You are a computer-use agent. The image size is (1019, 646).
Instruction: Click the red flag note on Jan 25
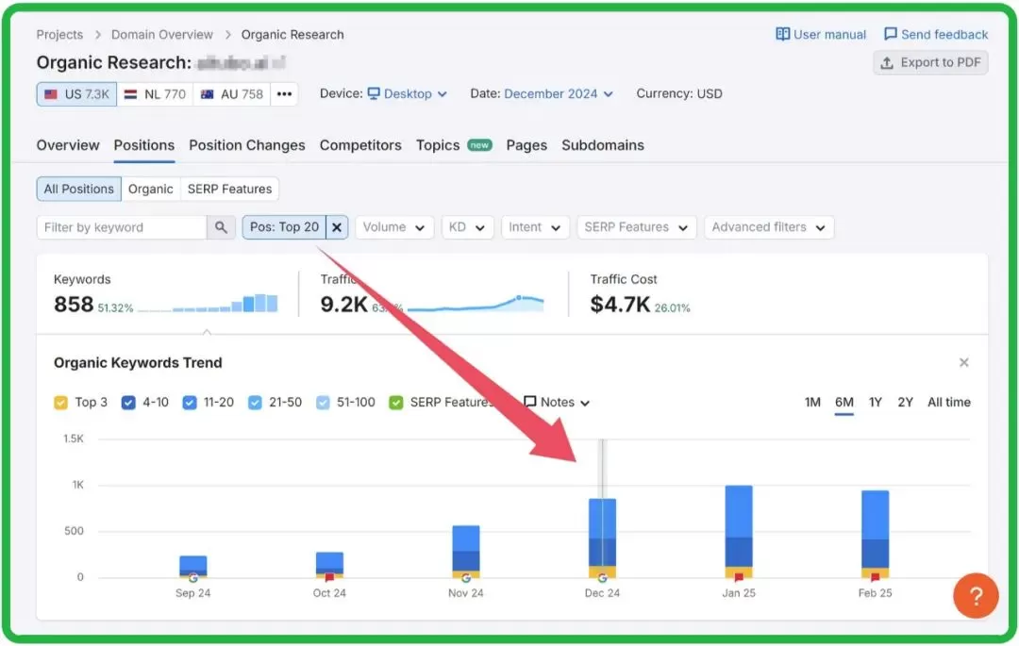[x=738, y=577]
